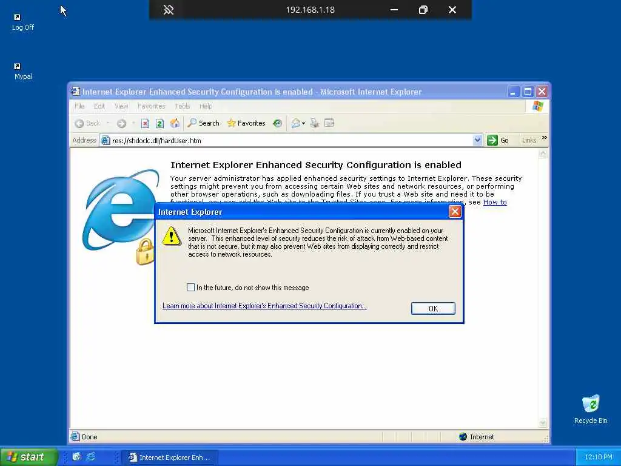Screen dimensions: 621x466
Task: Open the File menu
Action: point(79,106)
